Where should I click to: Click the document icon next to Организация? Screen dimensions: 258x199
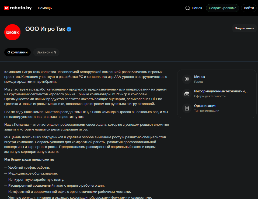[187, 108]
